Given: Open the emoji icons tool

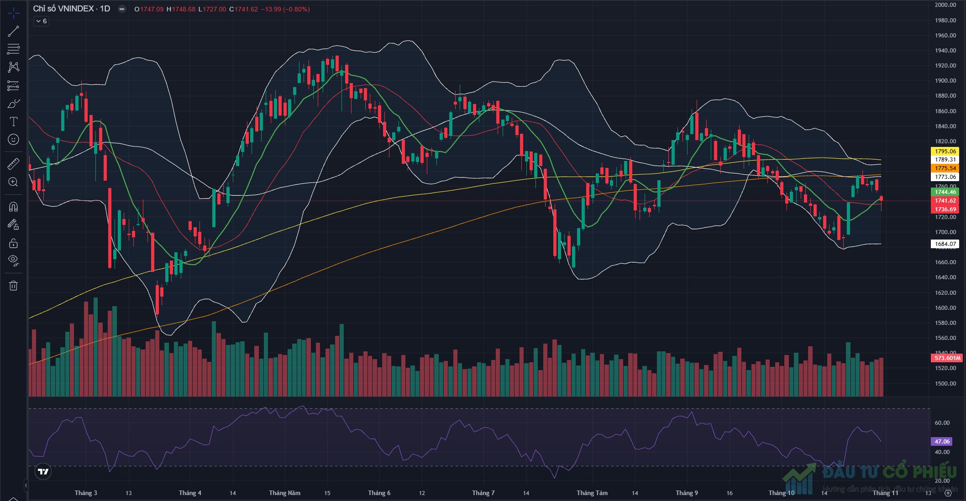Looking at the screenshot, I should pos(14,139).
